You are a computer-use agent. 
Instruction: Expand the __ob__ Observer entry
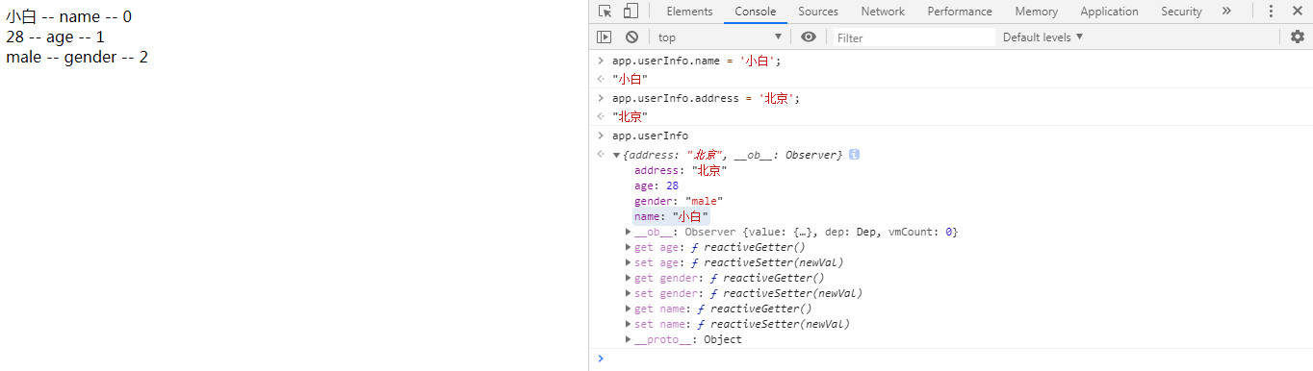coord(629,232)
